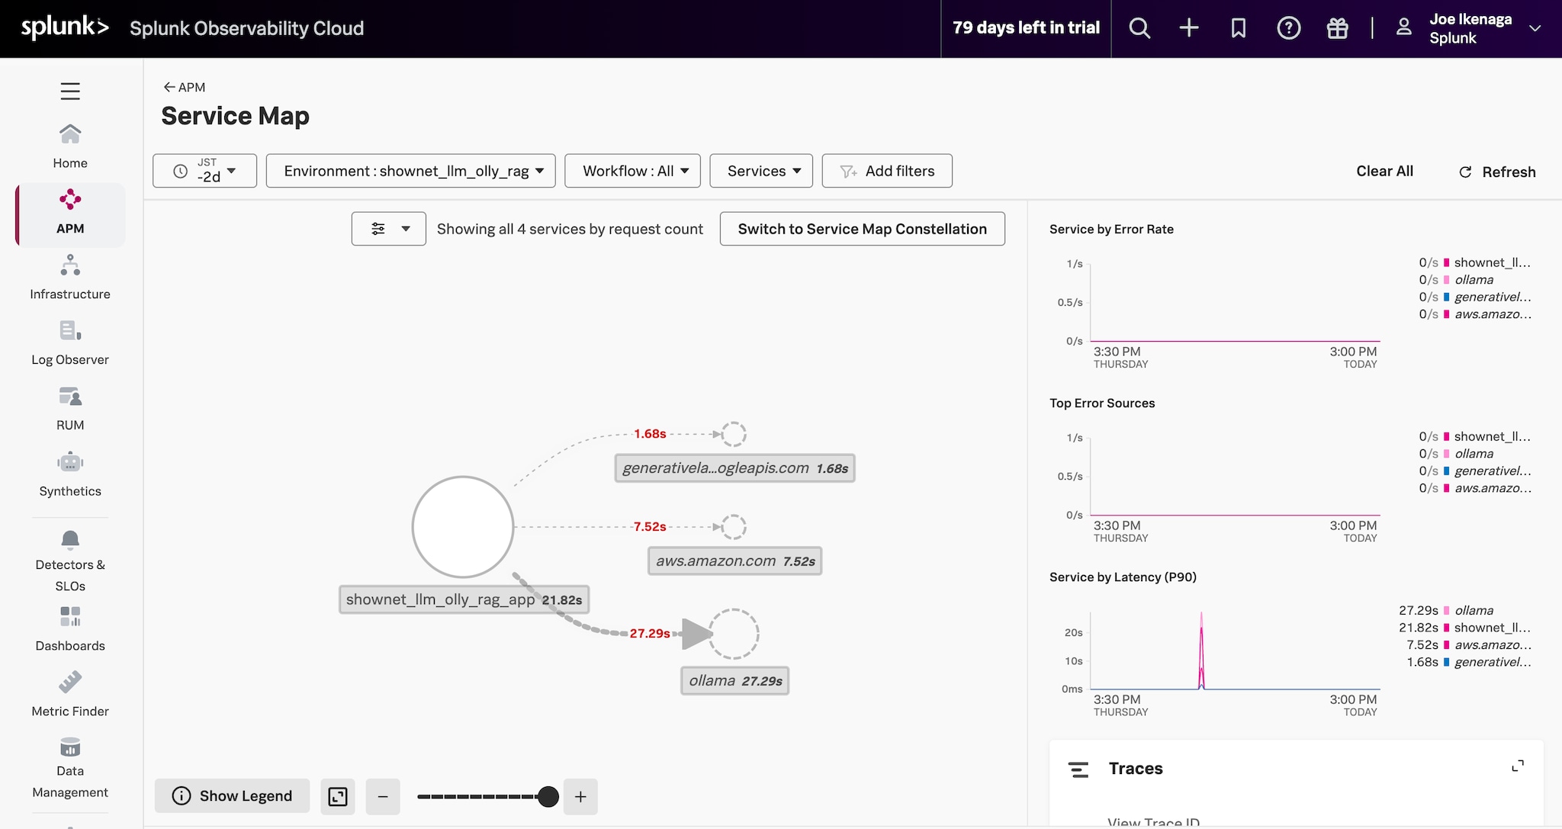Click Add filters button
Viewport: 1562px width, 829px height.
pos(887,171)
